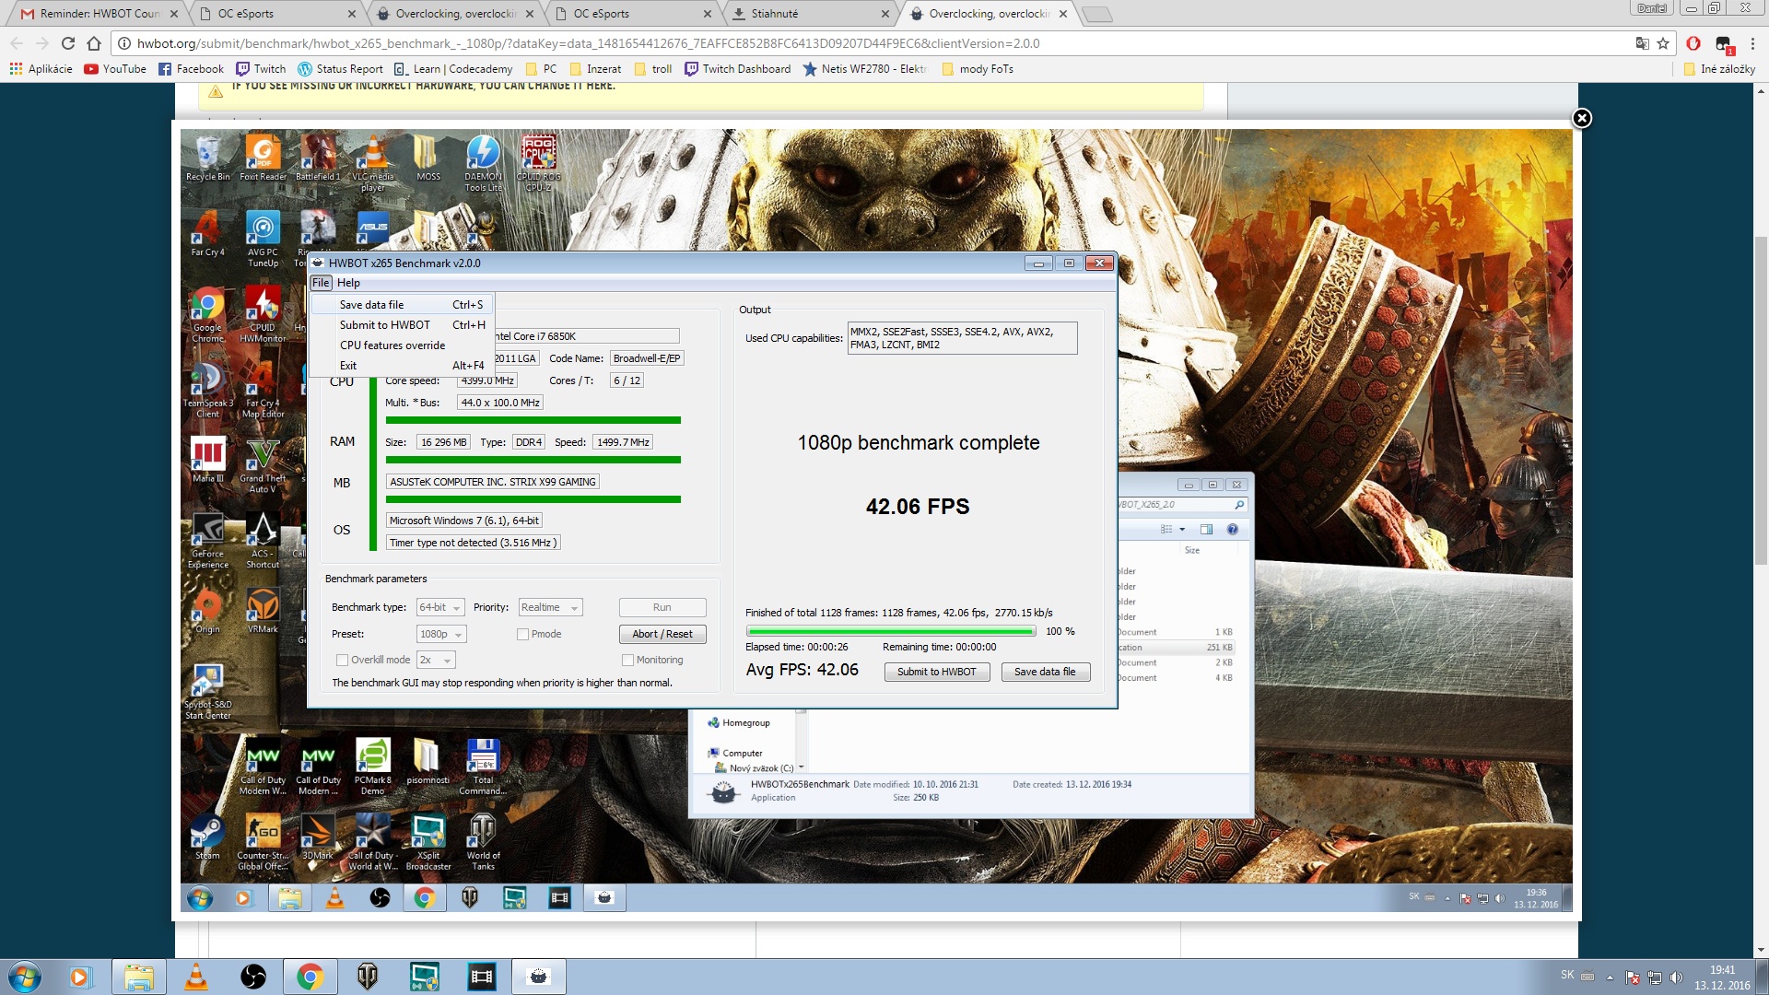Open the Inzerat bookmarks folder

(595, 69)
